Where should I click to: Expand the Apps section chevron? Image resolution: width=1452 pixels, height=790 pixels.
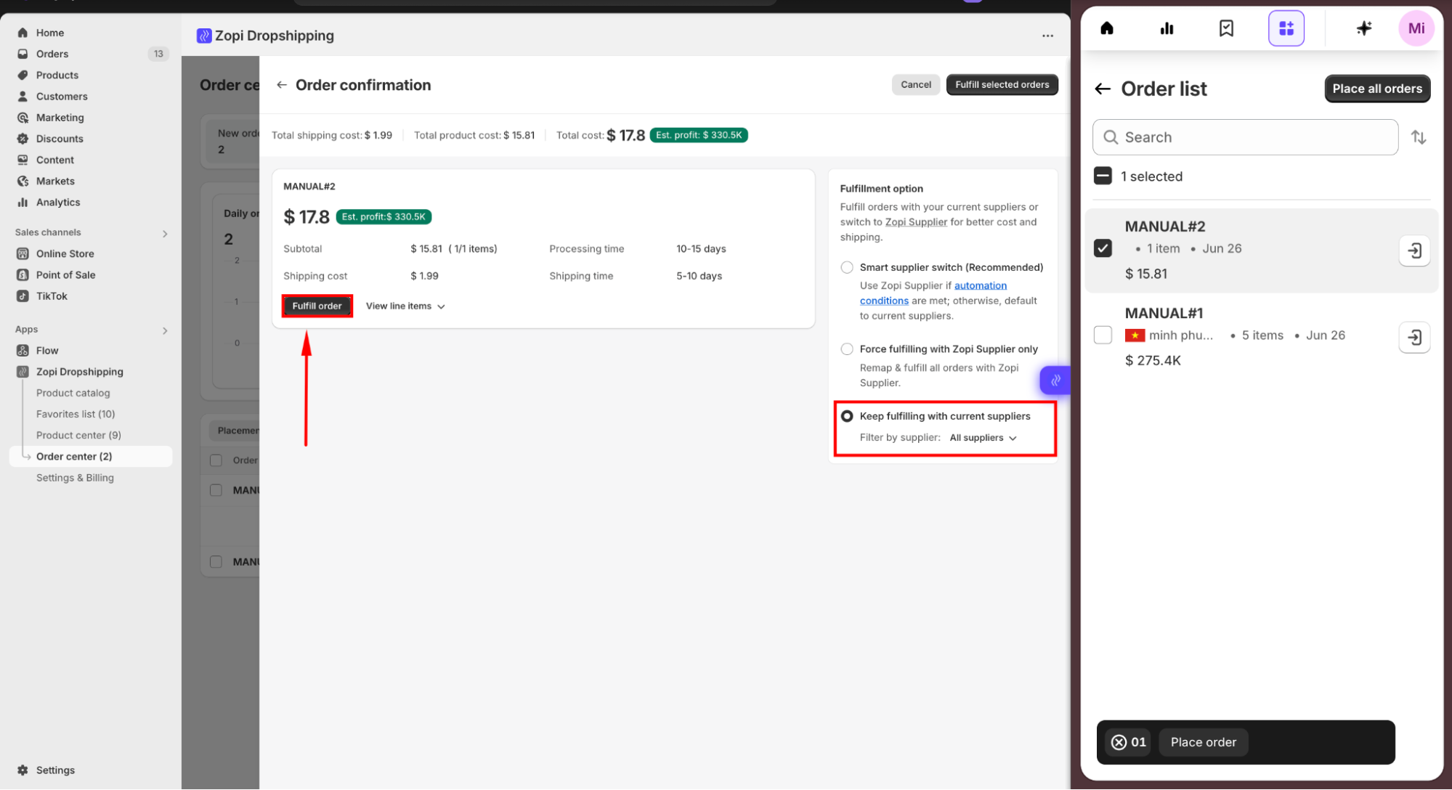pos(165,330)
